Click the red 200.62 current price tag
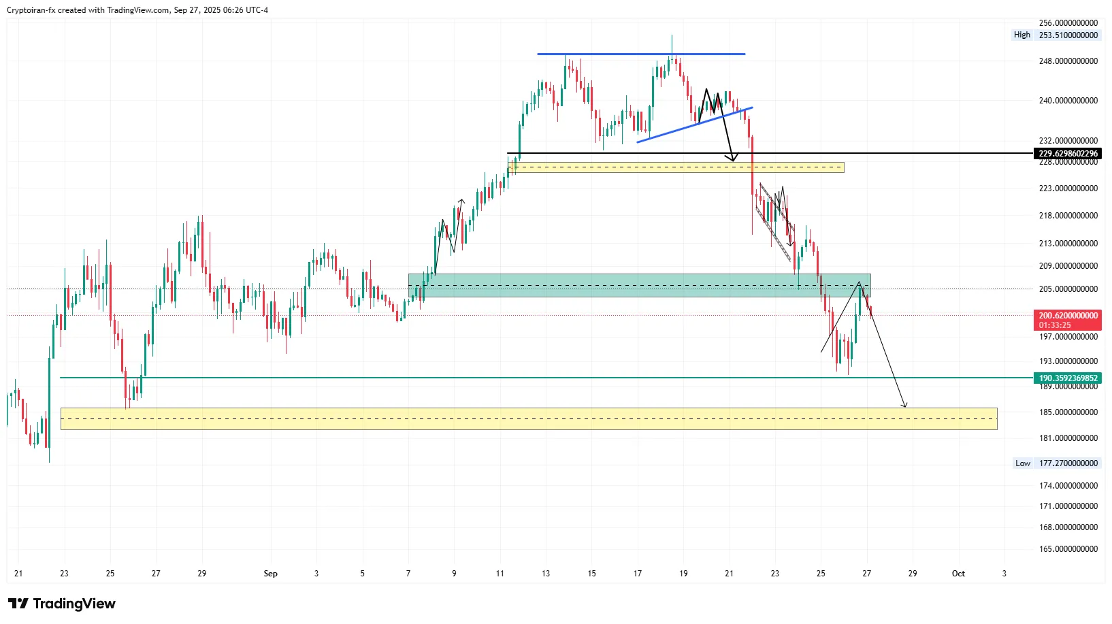Viewport: 1112px width, 624px height. coord(1068,316)
